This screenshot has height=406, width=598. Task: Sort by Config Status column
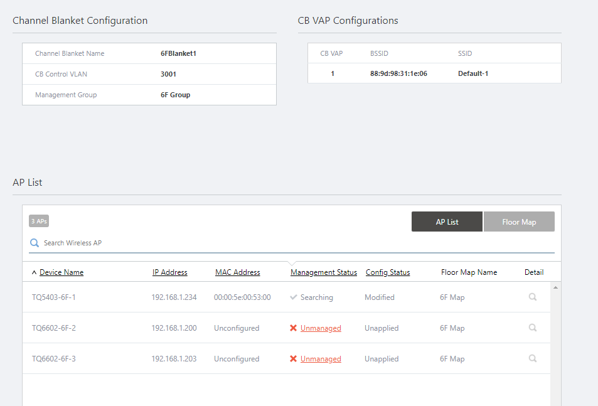[x=387, y=272]
